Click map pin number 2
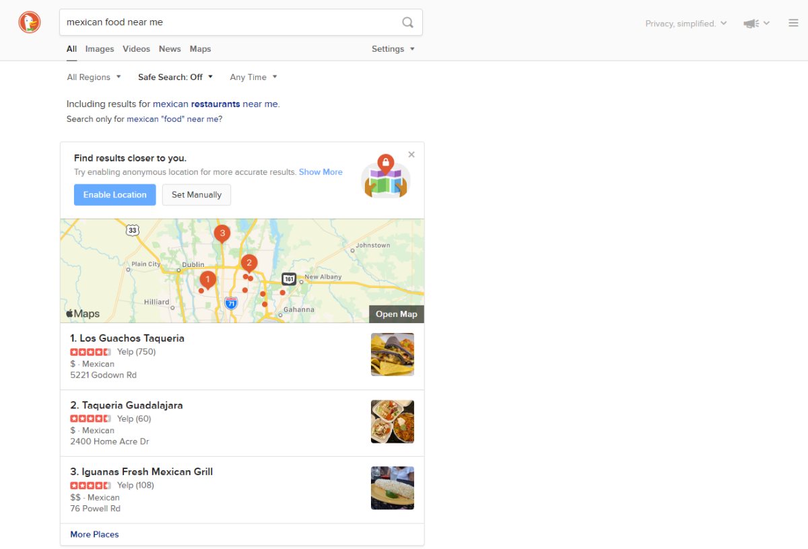 [x=249, y=264]
